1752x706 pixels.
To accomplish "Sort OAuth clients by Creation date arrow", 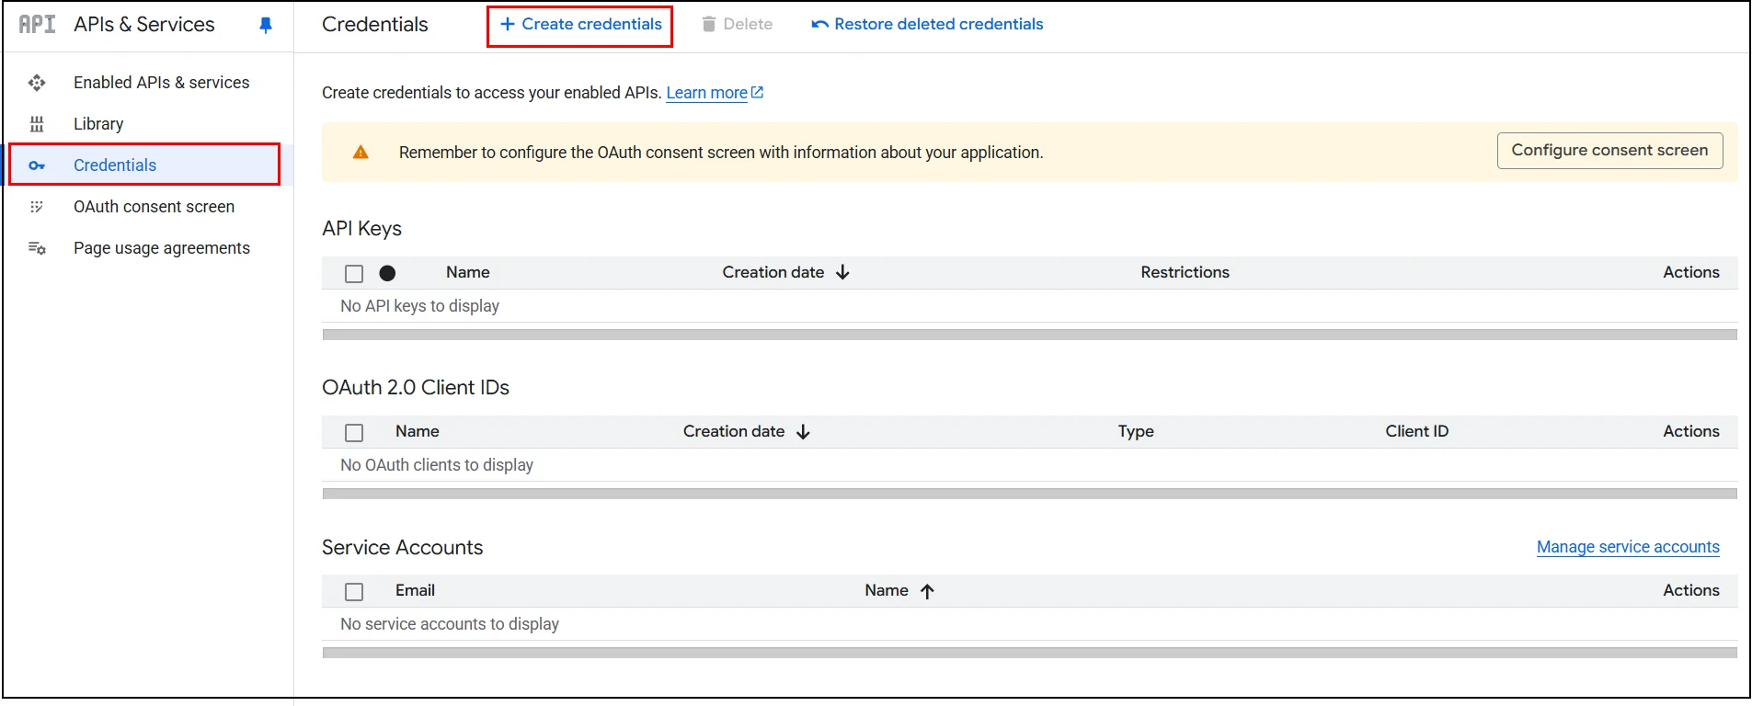I will coord(803,431).
